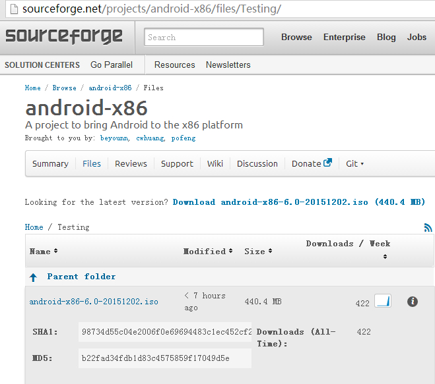Click the SourceForge logo
Image resolution: width=435 pixels, height=384 pixels.
(64, 36)
